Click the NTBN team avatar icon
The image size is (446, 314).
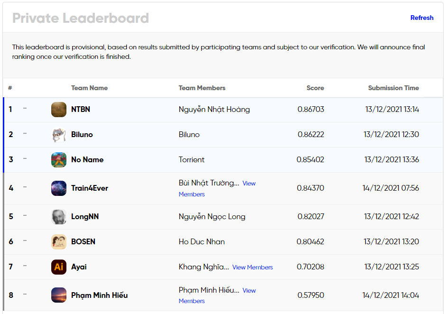point(59,110)
